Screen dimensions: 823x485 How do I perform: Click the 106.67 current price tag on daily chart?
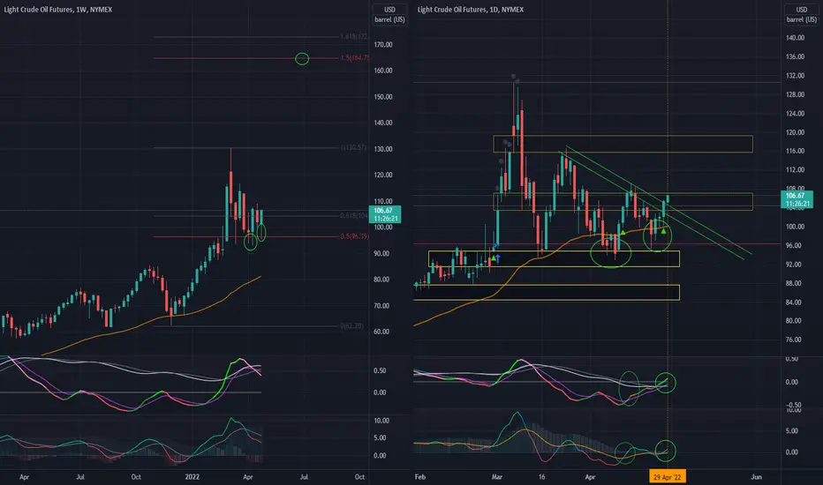pos(797,199)
